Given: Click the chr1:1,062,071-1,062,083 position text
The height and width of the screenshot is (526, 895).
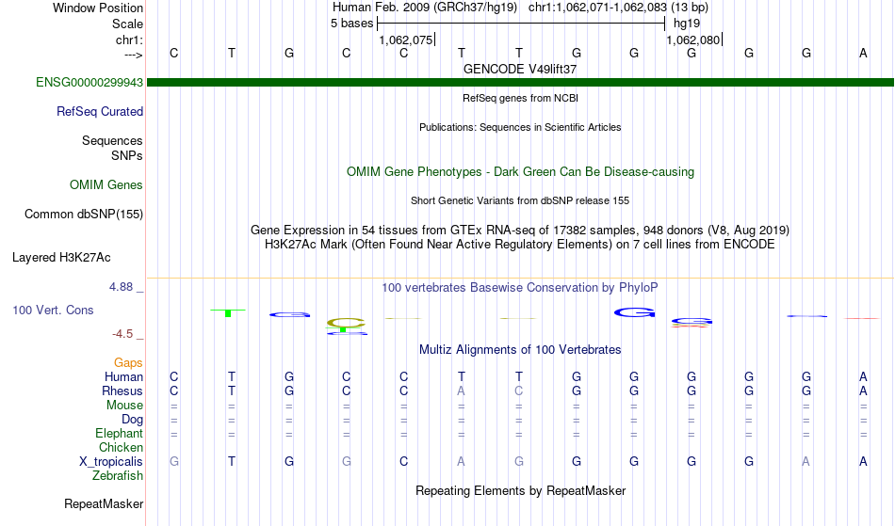Looking at the screenshot, I should pyautogui.click(x=618, y=8).
